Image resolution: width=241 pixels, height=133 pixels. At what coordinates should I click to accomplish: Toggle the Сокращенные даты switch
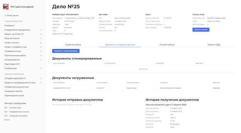6,116
